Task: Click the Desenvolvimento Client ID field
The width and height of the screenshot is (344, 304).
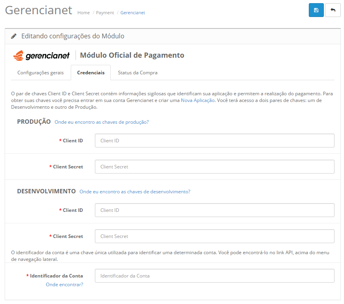Action: [x=214, y=210]
